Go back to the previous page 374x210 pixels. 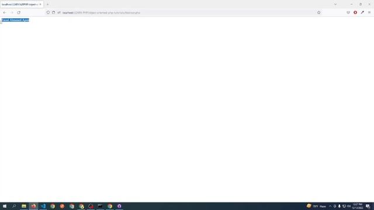[5, 12]
